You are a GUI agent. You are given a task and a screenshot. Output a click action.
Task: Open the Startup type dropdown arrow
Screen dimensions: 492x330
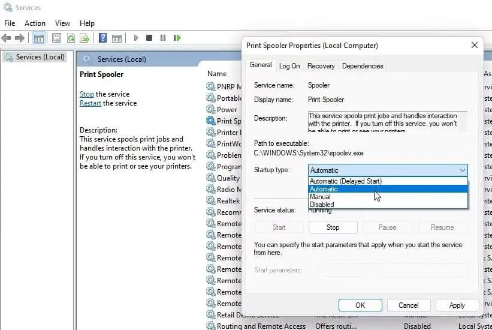461,170
